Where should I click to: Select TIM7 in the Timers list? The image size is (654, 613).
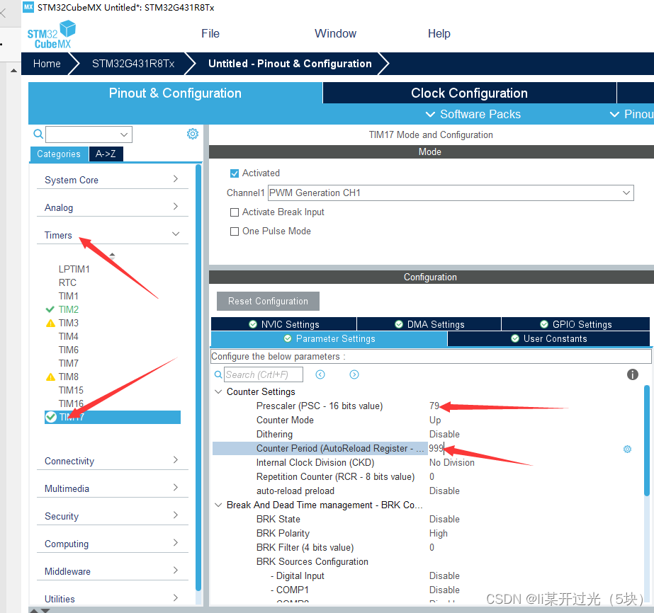(x=69, y=363)
